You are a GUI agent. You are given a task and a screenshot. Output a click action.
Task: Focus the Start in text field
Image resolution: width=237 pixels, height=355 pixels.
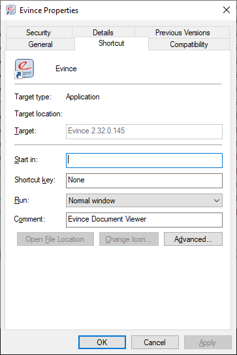point(144,161)
